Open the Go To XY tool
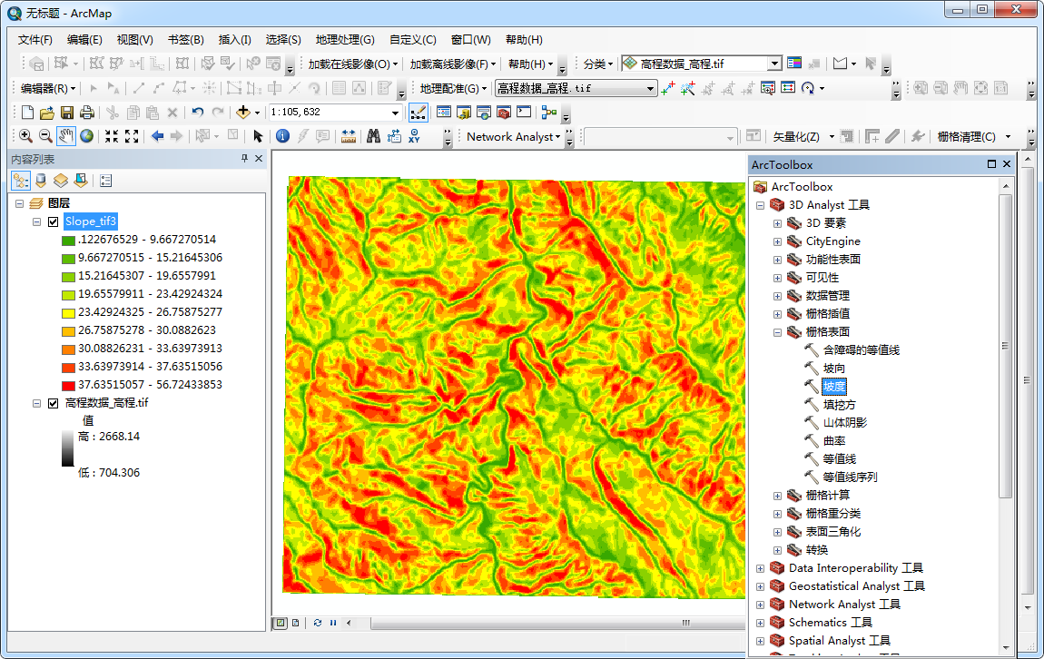The image size is (1044, 659). click(x=414, y=136)
